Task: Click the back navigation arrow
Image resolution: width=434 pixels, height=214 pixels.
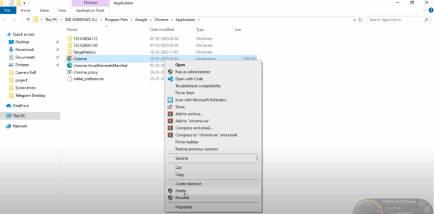Action: [x=5, y=19]
